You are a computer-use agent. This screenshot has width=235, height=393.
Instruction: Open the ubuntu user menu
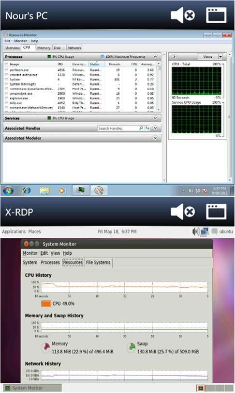tap(226, 231)
